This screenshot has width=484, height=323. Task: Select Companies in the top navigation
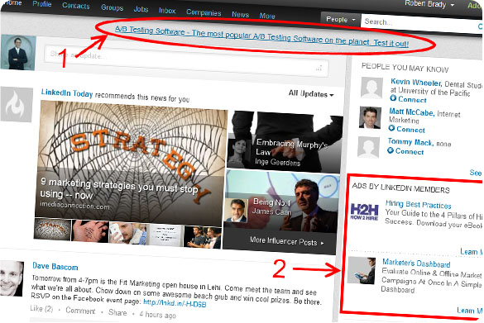point(204,12)
